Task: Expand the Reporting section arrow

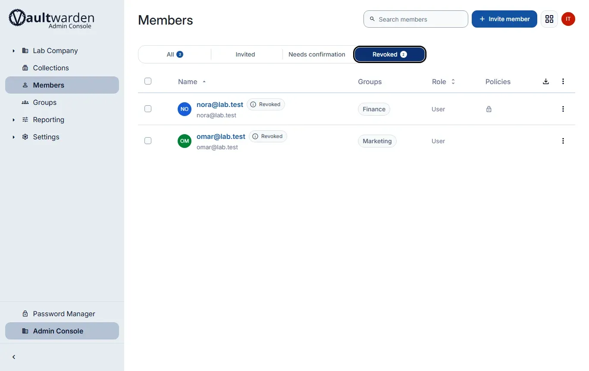Action: [14, 120]
